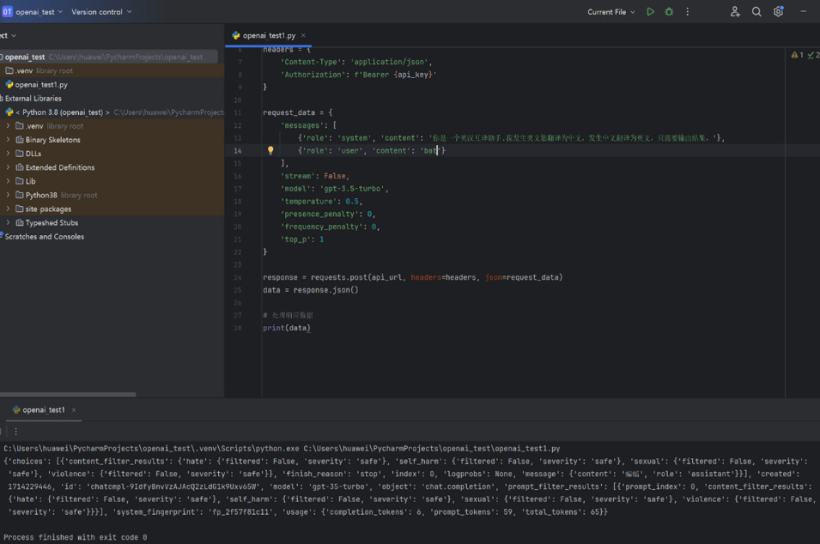820x544 pixels.
Task: Minimize the PyCharm window
Action: [804, 11]
